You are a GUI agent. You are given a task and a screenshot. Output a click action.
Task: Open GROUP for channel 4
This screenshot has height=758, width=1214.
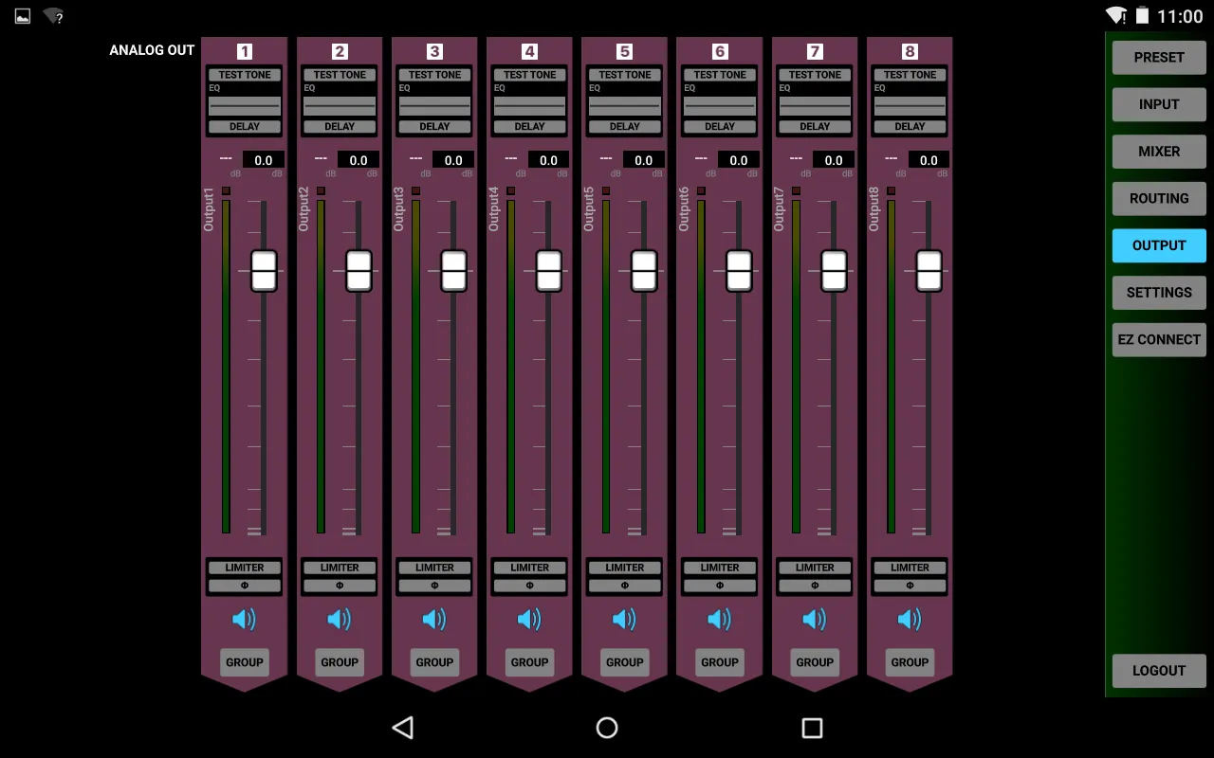[529, 662]
